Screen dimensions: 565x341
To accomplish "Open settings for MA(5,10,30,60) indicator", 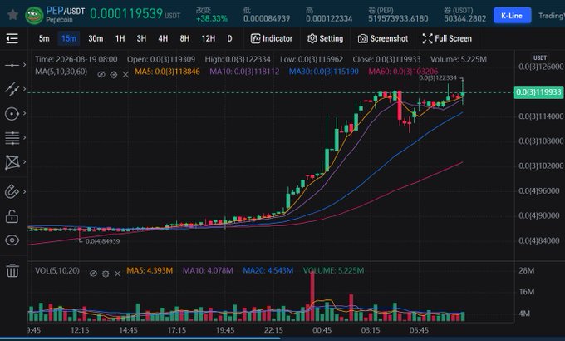I will click(114, 75).
